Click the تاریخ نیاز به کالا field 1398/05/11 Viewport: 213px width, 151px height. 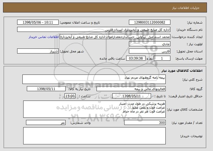[46, 89]
